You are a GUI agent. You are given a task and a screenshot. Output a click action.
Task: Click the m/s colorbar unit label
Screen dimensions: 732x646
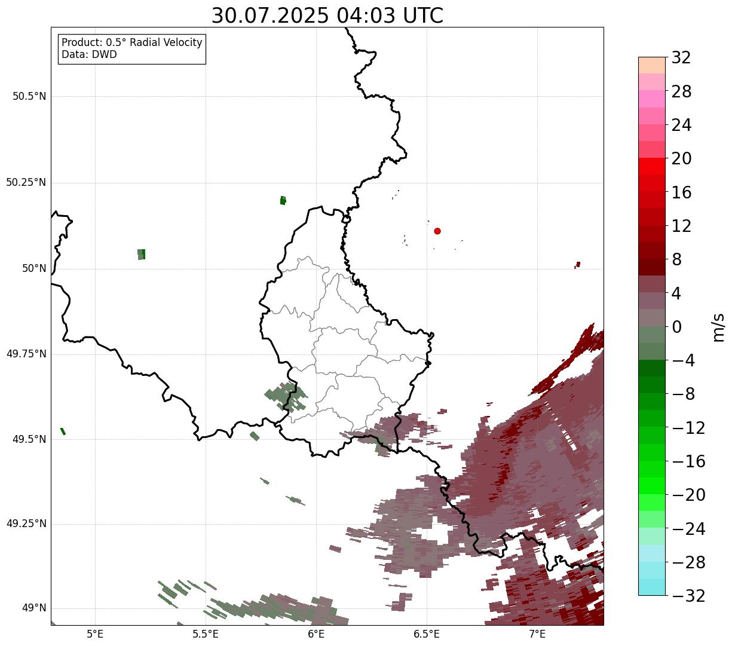718,327
